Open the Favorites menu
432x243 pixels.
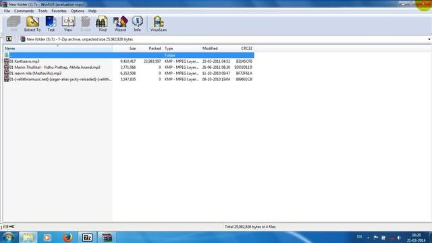point(59,11)
